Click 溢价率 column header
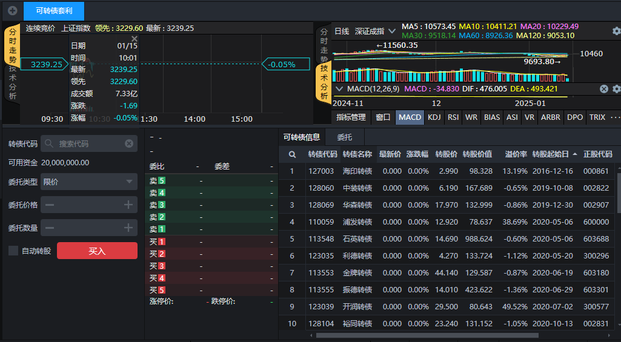 [x=516, y=154]
